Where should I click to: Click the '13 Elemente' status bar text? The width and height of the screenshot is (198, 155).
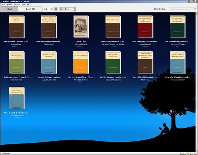pyautogui.click(x=5, y=153)
